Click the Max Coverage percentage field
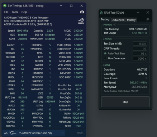157x137 pixels. (140, 59)
